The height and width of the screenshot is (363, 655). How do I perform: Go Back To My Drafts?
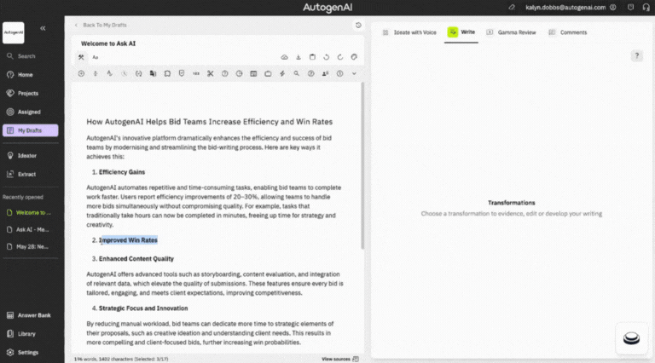click(x=101, y=25)
